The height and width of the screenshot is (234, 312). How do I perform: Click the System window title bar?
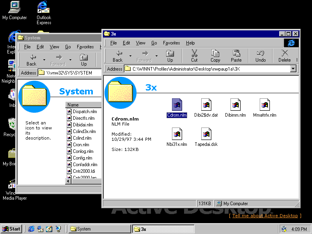(x=60, y=38)
